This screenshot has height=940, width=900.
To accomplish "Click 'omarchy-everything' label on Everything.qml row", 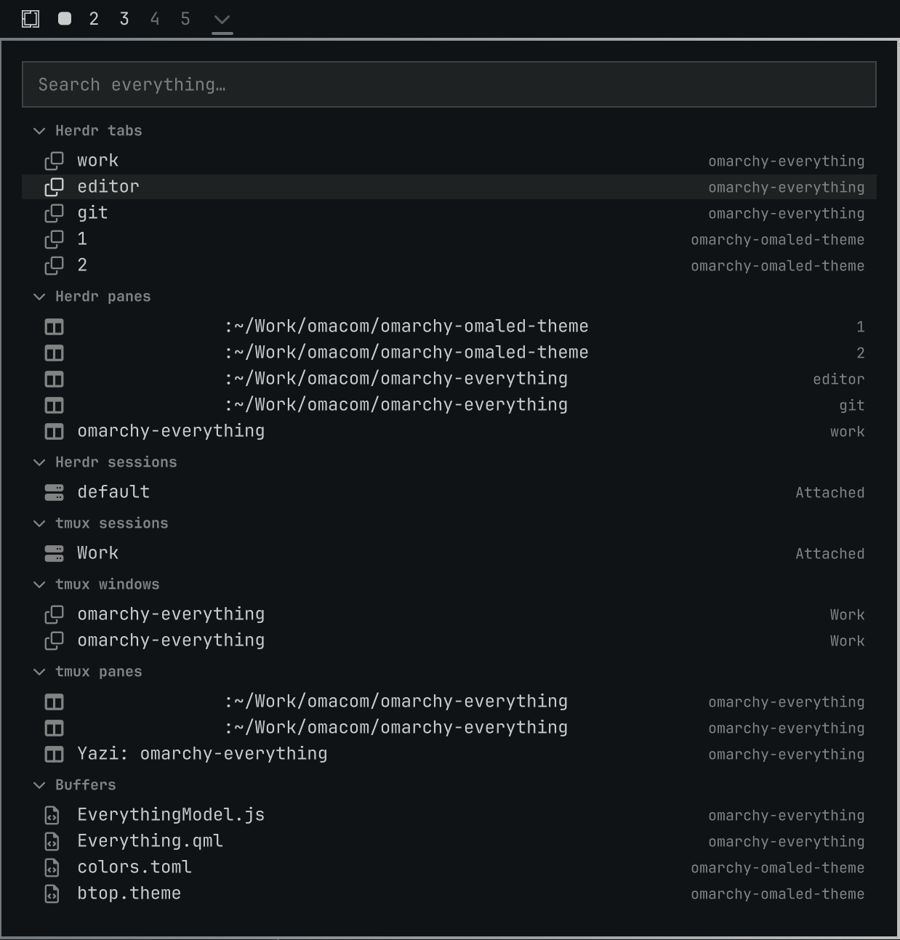I will pos(787,842).
